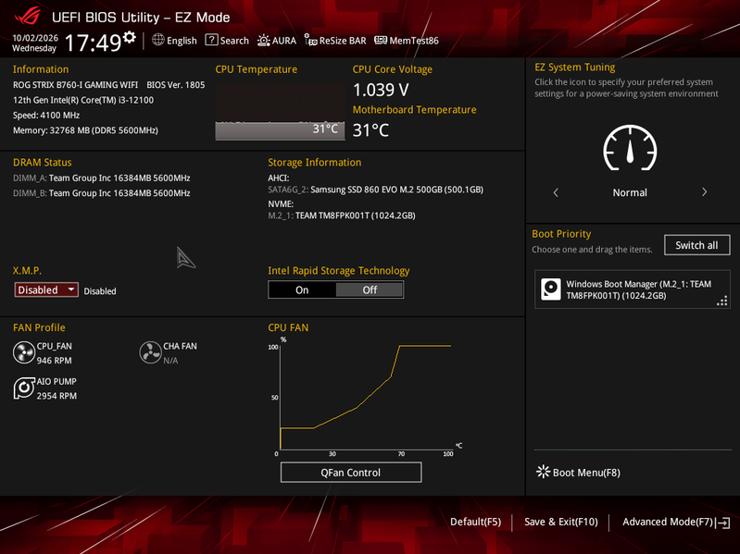
Task: Click the CHA FAN fan icon
Action: coord(151,353)
